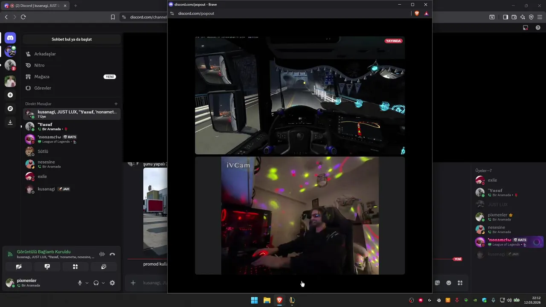Image resolution: width=546 pixels, height=307 pixels.
Task: Open Sütlü direct message
Action: [72, 151]
